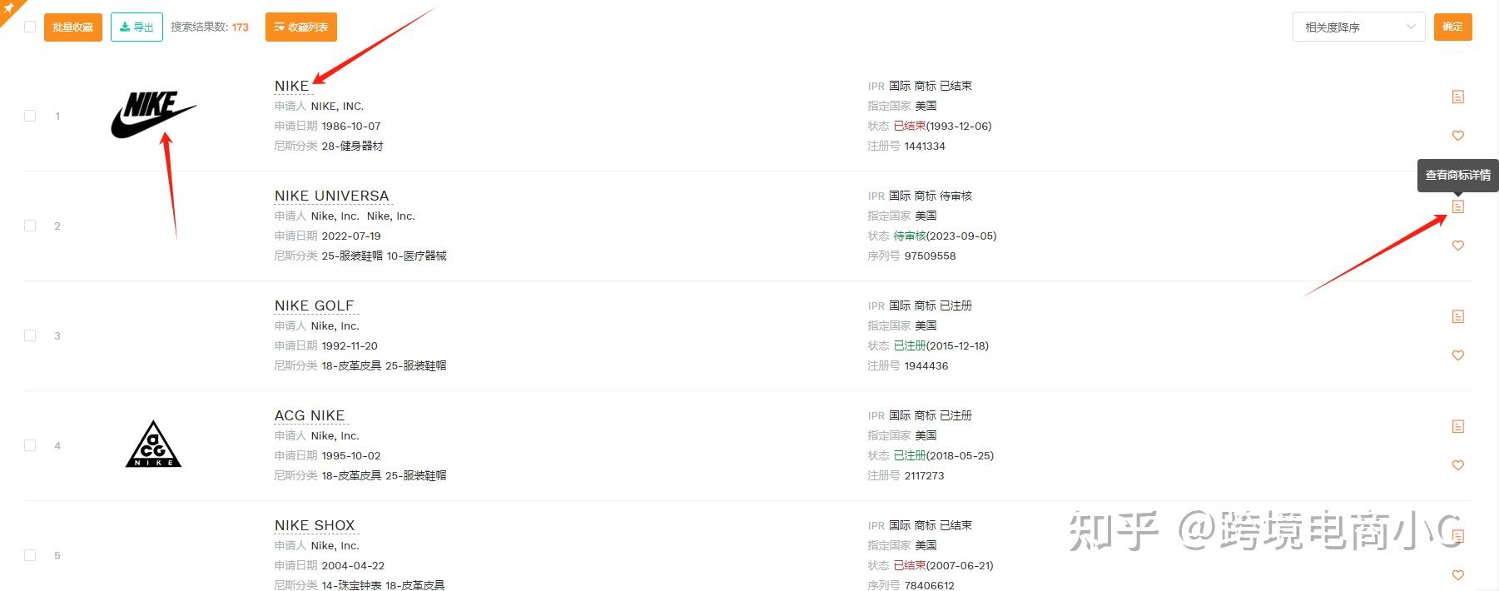Click heart icon for NIKE UNIVERSA

(1457, 246)
